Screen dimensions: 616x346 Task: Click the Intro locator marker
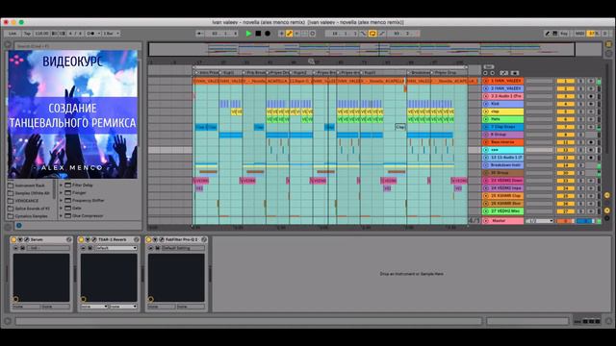click(x=207, y=73)
